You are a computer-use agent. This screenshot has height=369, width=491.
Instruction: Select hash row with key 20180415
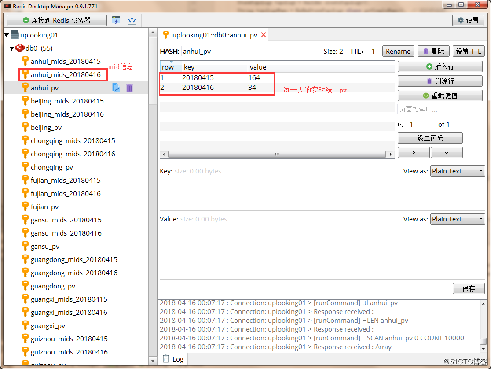click(x=277, y=77)
